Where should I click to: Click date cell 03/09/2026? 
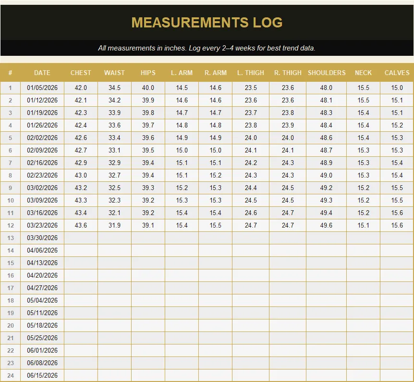coord(42,200)
